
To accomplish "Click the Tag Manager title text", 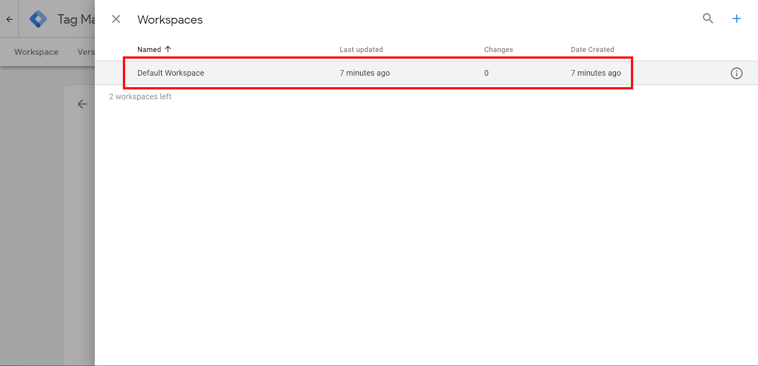I will [76, 19].
